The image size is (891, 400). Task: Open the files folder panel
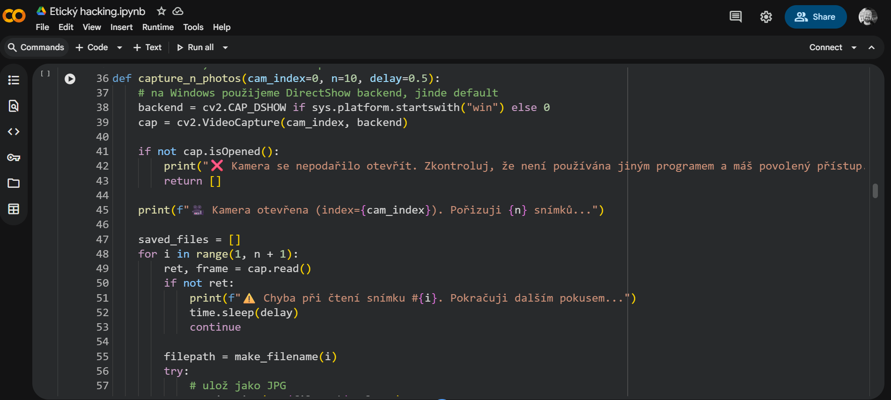pos(14,183)
